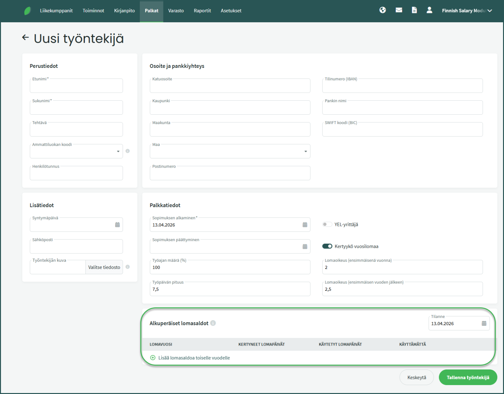Click into the Etunimi input field
This screenshot has height=394, width=504.
coord(76,86)
